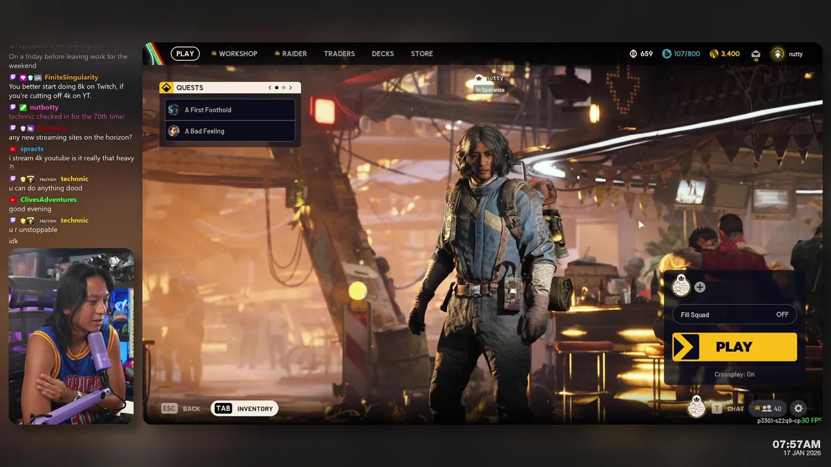Click the 659 coin balance value
Image resolution: width=831 pixels, height=467 pixels.
647,54
